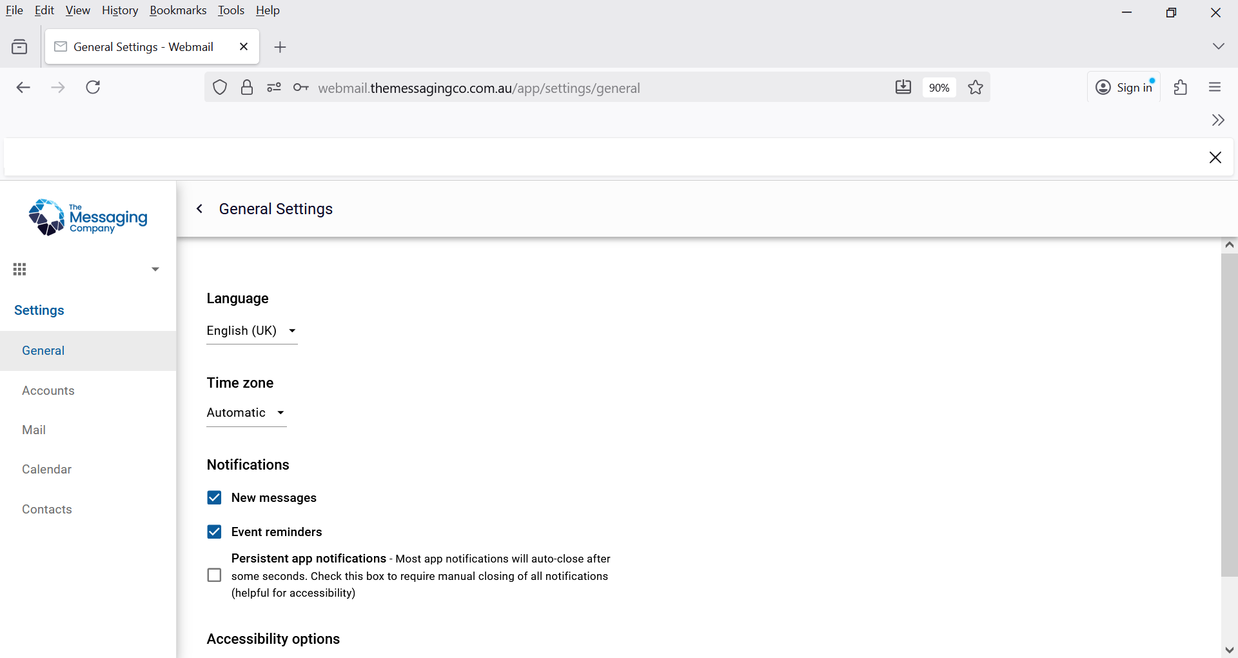Image resolution: width=1238 pixels, height=658 pixels.
Task: Uncheck the New messages notification checkbox
Action: click(214, 497)
